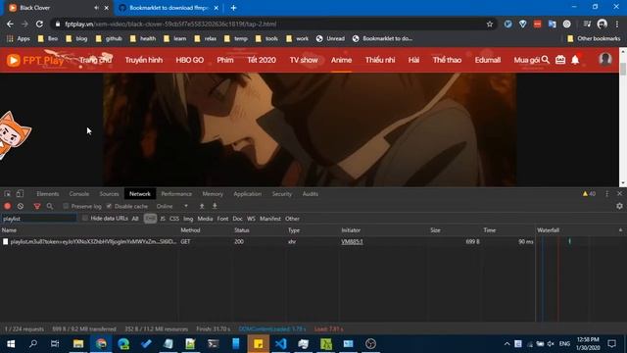The width and height of the screenshot is (627, 353).
Task: Open Anime menu on FPT Play
Action: [x=342, y=60]
